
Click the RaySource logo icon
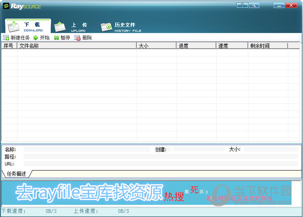pos(6,6)
